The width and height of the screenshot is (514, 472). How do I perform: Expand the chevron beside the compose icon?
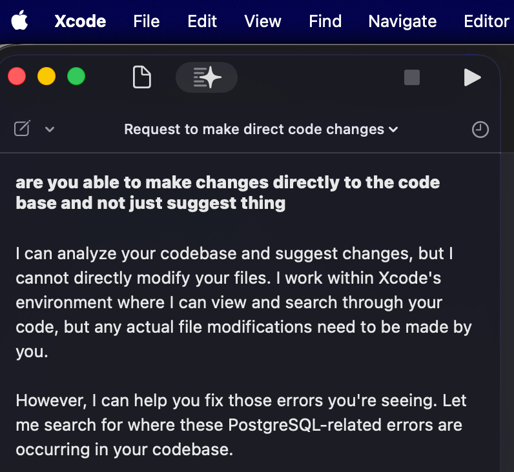click(x=50, y=130)
